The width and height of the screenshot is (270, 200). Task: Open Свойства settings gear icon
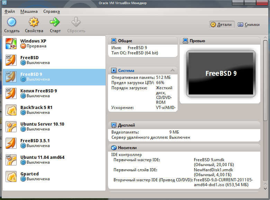pos(34,22)
